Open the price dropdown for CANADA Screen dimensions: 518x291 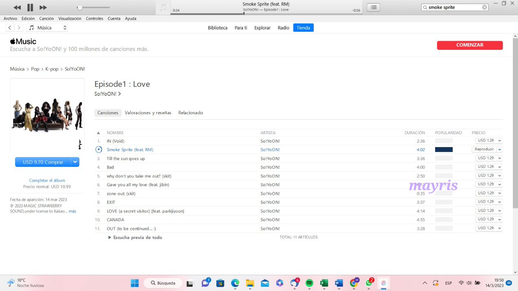pos(499,219)
